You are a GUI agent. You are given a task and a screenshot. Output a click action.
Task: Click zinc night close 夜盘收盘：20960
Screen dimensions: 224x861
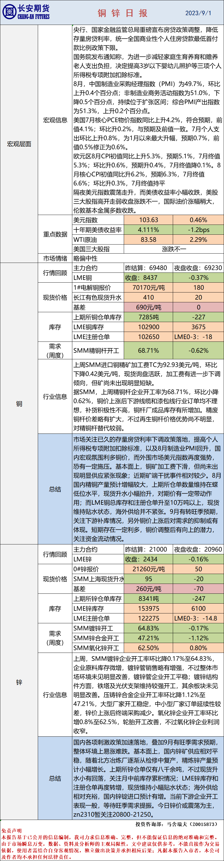tap(198, 549)
